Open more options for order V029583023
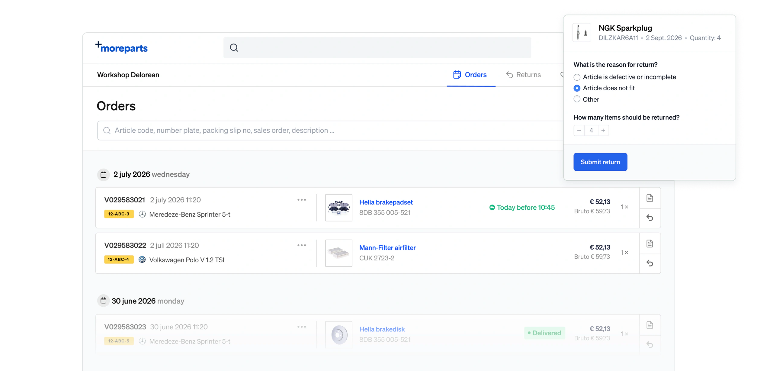This screenshot has width=773, height=371. 301,327
